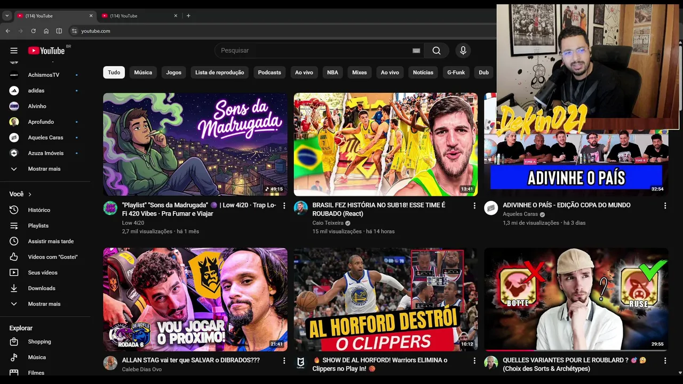Open Shopping under Explorar
This screenshot has width=683, height=384.
click(x=39, y=341)
